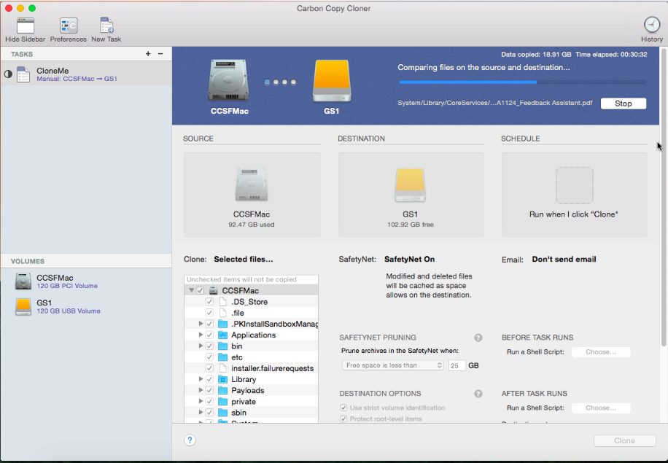Open help for SafetyNet Pruning
Screen dimensions: 668x463
478,338
